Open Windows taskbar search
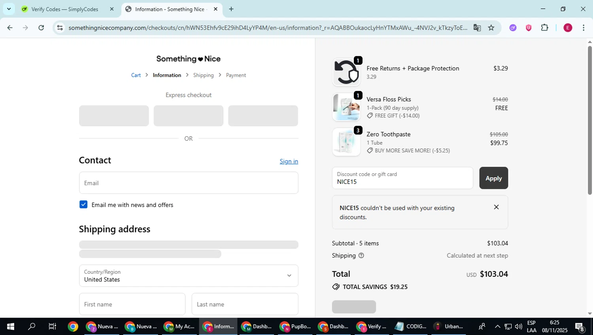This screenshot has height=335, width=593. pos(32,326)
